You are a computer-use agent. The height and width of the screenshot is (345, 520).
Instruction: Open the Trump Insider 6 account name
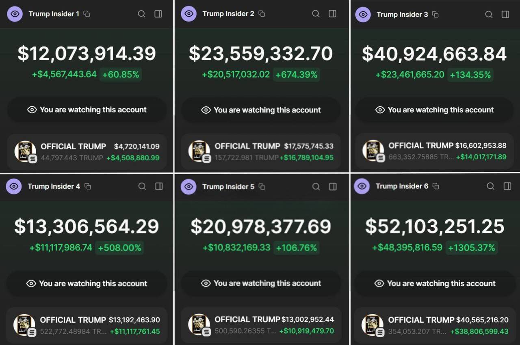pyautogui.click(x=401, y=186)
